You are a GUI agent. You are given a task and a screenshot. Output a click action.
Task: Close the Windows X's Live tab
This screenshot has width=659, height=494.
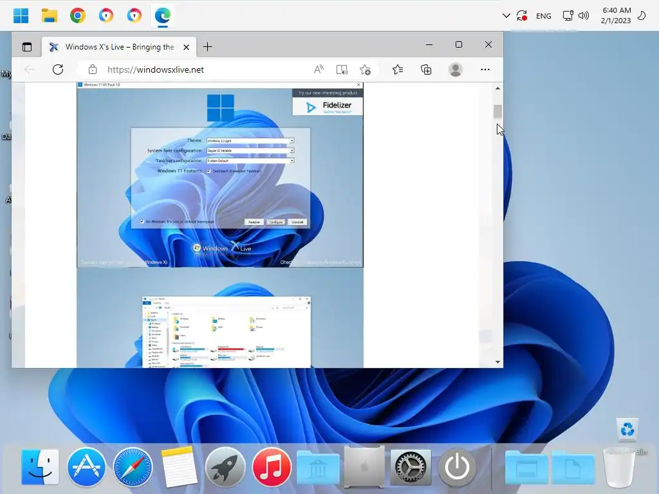[186, 47]
